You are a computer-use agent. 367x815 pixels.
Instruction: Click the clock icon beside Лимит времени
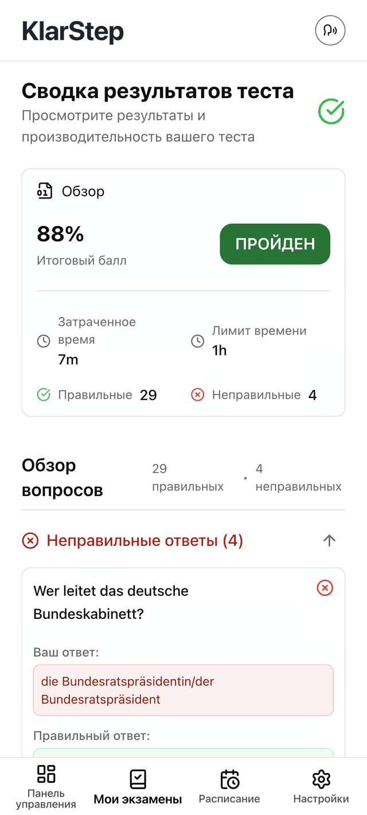[x=198, y=340]
